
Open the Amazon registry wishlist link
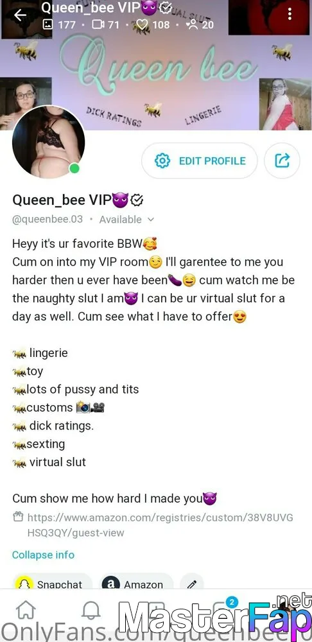(x=153, y=525)
